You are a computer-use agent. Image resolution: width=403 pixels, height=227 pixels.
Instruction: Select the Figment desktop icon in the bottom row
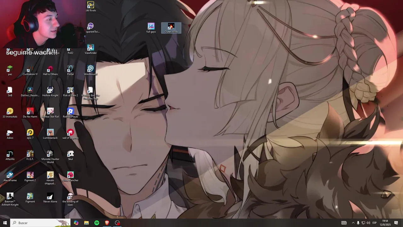click(x=30, y=198)
